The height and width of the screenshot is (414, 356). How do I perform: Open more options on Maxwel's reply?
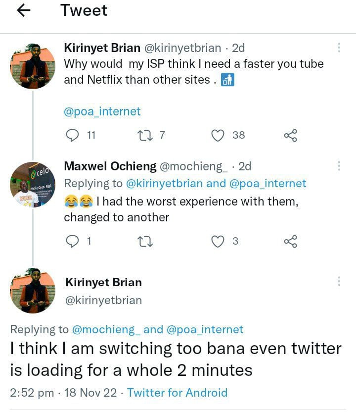[339, 165]
